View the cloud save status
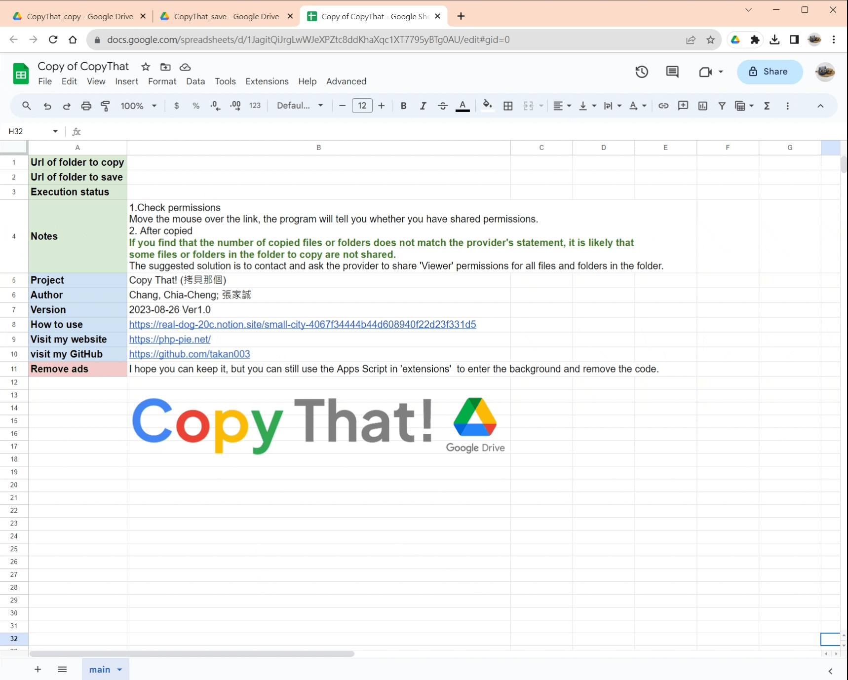Image resolution: width=848 pixels, height=680 pixels. pyautogui.click(x=185, y=67)
